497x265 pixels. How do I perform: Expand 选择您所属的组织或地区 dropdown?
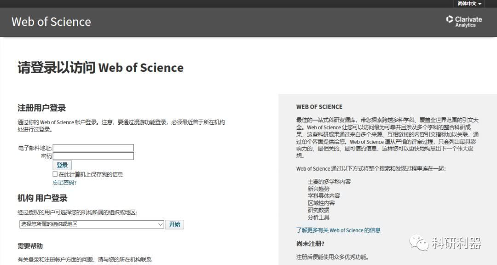[x=92, y=224]
